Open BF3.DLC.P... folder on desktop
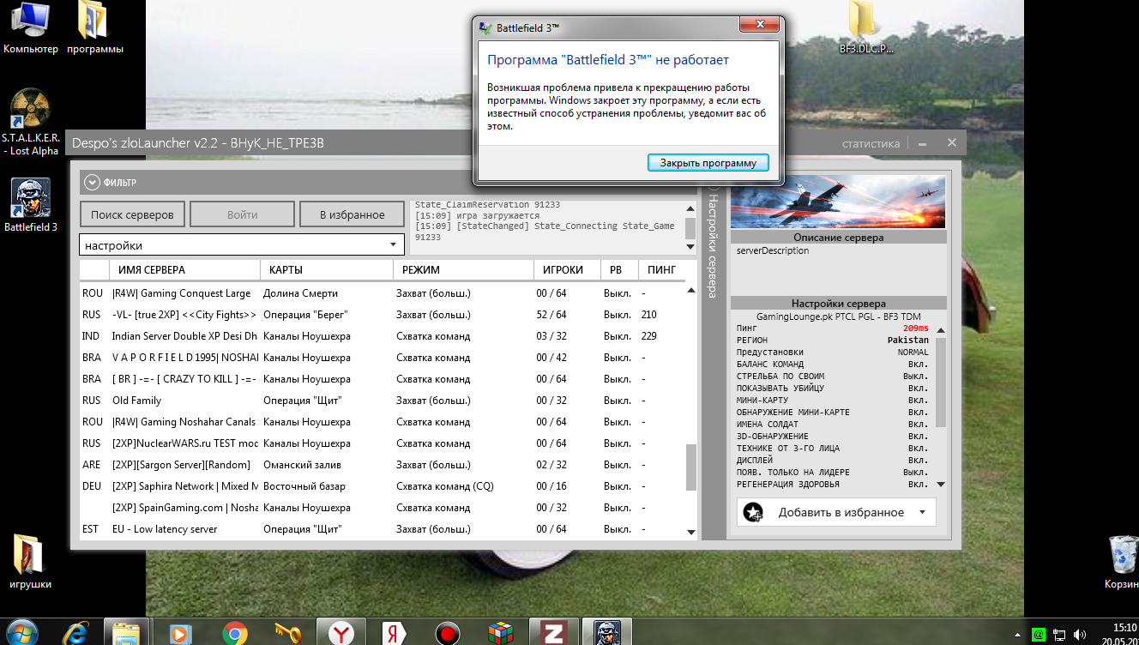Viewport: 1139px width, 645px height. coord(865,27)
